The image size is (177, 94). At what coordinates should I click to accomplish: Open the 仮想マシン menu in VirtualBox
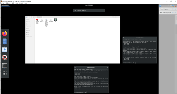8,3
